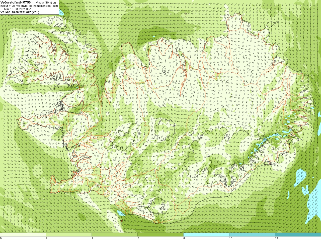Click the legend scale label '4'
The height and width of the screenshot is (240, 321).
93,238
